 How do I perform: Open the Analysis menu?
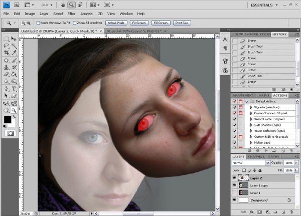(x=87, y=14)
